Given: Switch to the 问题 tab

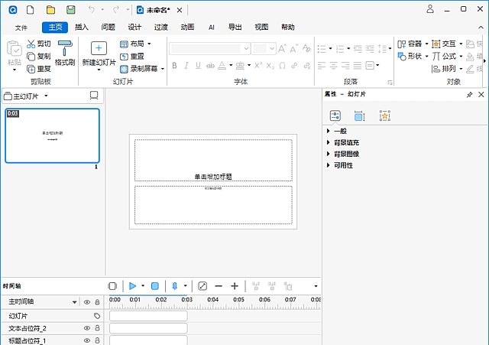Looking at the screenshot, I should 108,28.
